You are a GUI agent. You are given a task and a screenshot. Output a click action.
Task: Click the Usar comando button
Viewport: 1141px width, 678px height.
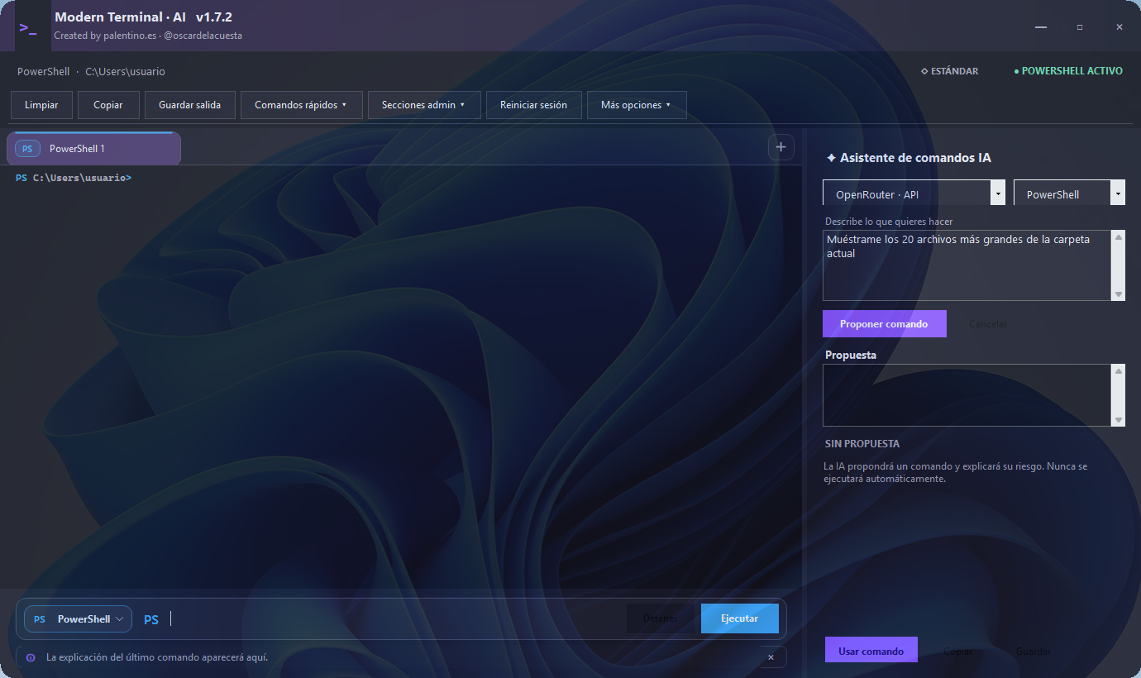[x=871, y=650]
